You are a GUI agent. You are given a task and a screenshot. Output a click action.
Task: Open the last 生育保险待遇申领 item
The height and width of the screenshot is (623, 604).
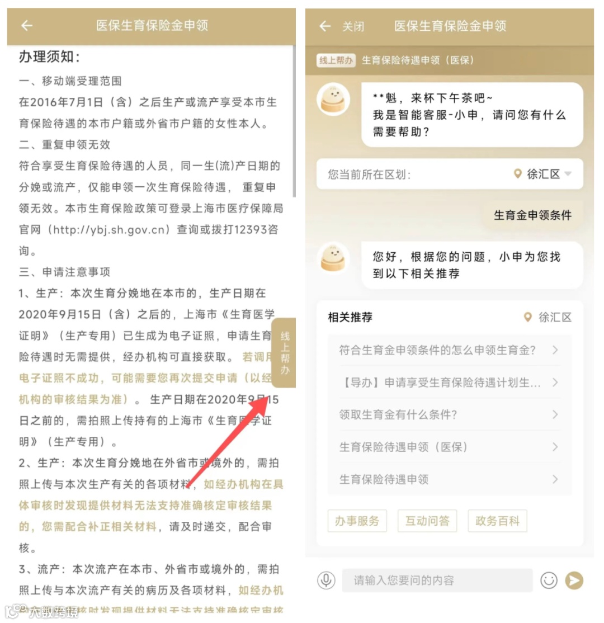[450, 479]
